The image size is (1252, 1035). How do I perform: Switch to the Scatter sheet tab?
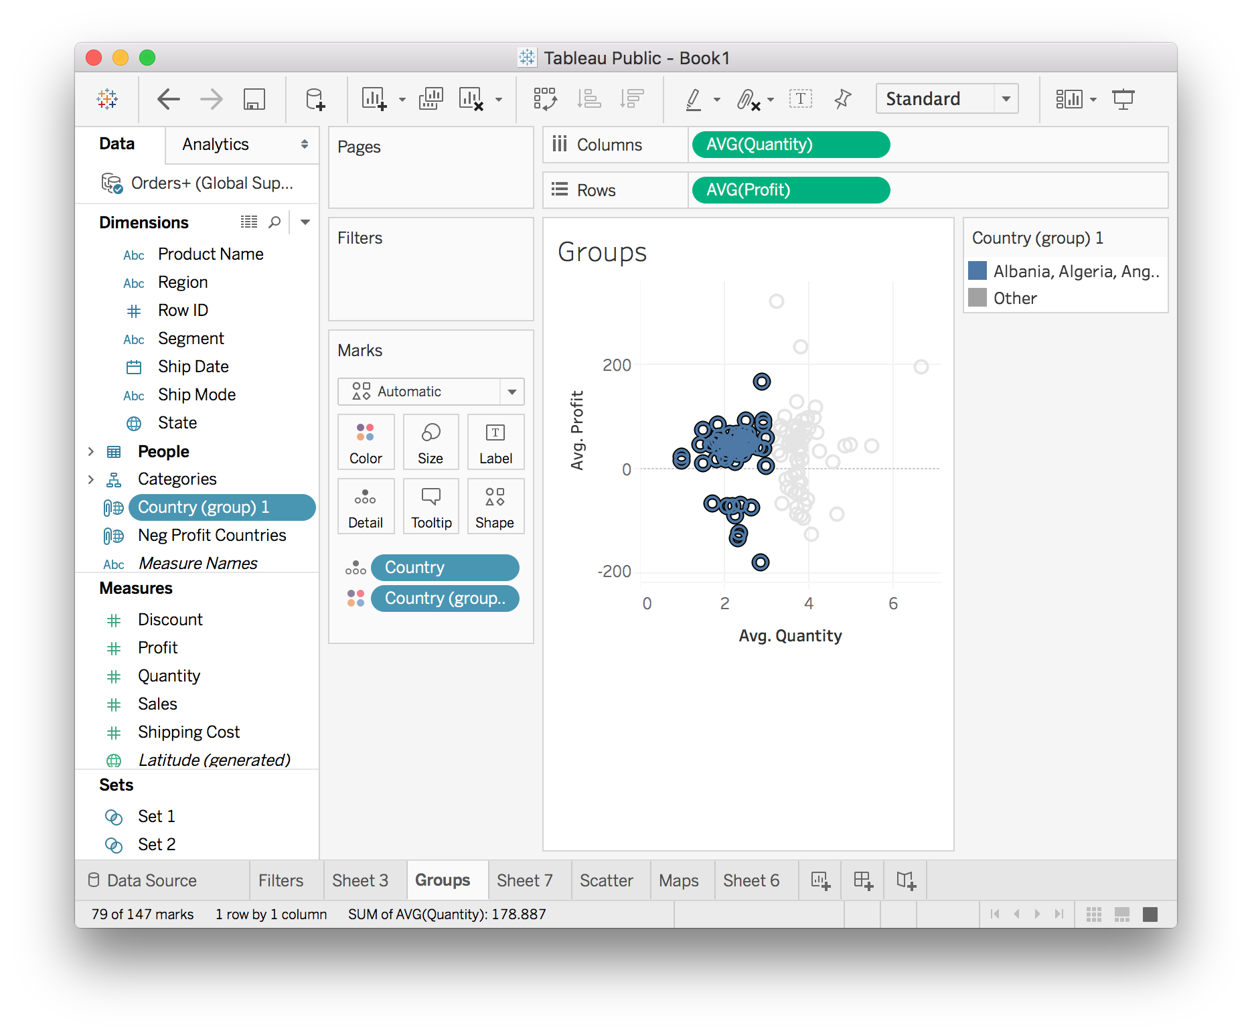click(x=606, y=880)
